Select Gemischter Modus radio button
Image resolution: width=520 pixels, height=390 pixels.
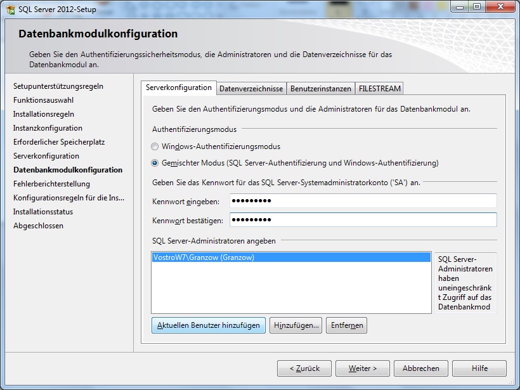155,163
